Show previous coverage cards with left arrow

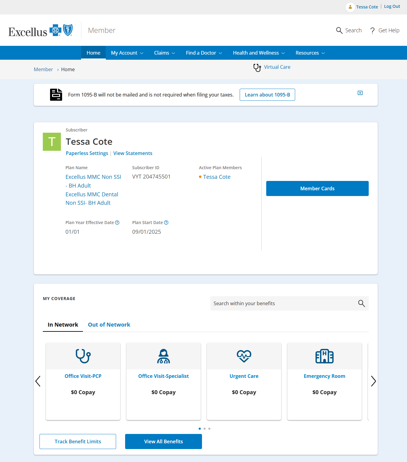[x=38, y=381]
